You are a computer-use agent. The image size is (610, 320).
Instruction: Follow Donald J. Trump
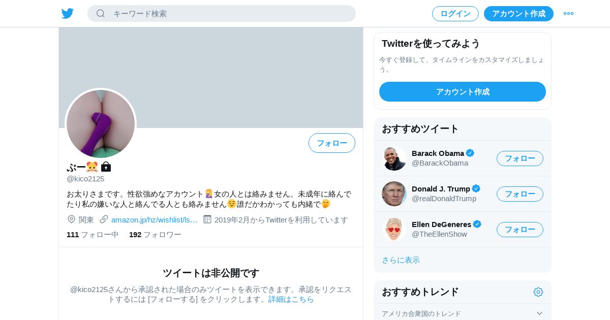520,194
